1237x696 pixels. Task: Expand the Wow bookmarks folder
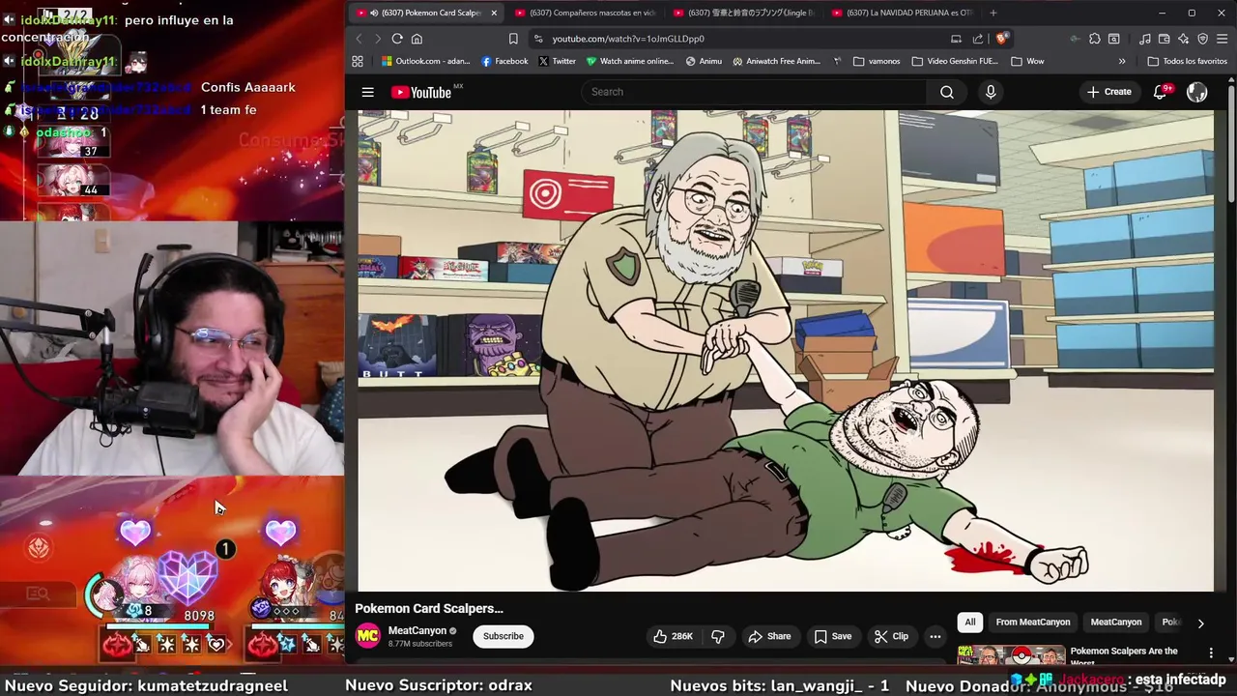coord(1027,61)
